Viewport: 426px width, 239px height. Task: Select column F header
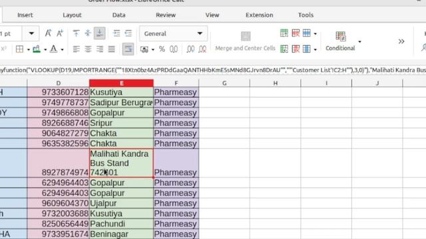pyautogui.click(x=176, y=83)
